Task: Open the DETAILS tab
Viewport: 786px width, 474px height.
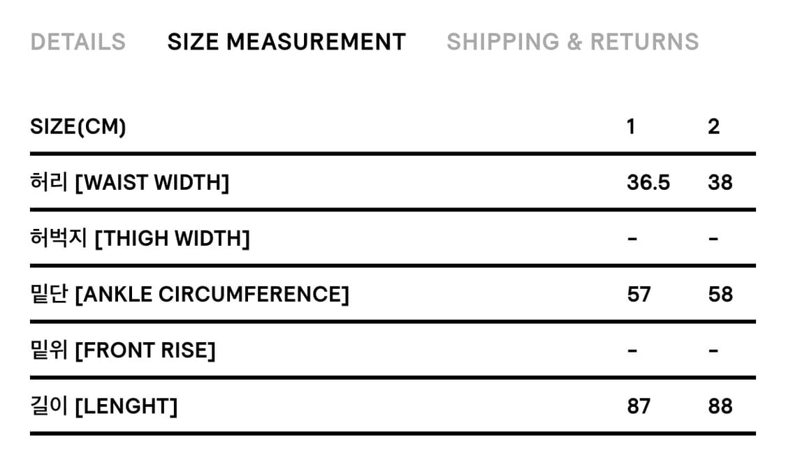Action: pyautogui.click(x=78, y=42)
